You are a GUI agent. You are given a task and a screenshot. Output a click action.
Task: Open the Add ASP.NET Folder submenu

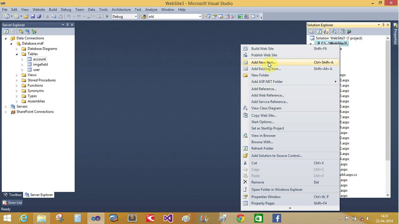click(290, 82)
